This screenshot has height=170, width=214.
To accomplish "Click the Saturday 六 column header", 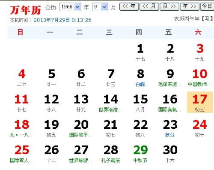I will [198, 32].
